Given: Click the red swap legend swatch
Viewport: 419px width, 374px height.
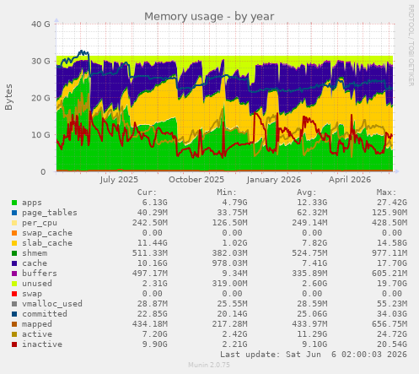Looking at the screenshot, I should point(14,294).
